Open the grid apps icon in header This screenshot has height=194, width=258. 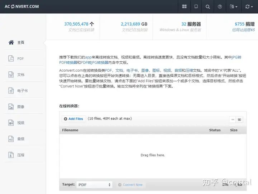coord(184,6)
